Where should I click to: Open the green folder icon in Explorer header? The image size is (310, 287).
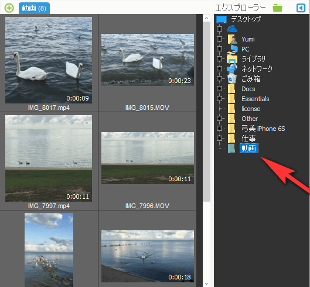(x=277, y=8)
